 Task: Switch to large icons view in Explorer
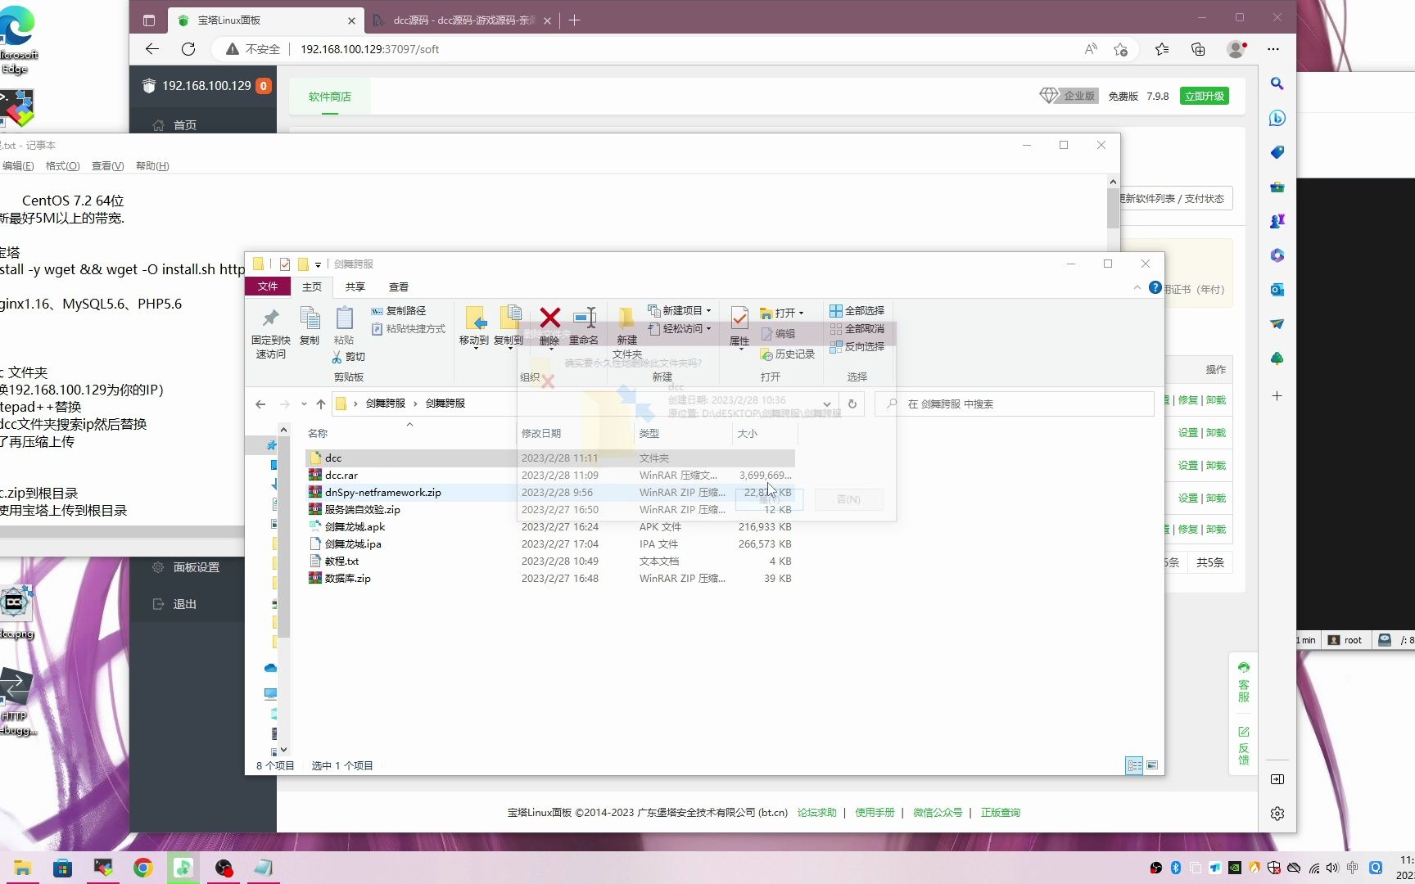1152,765
